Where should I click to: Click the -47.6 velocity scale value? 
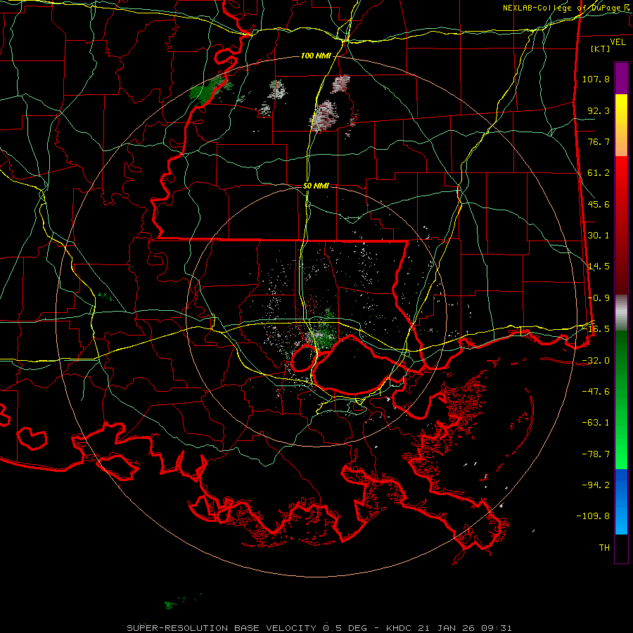point(596,392)
